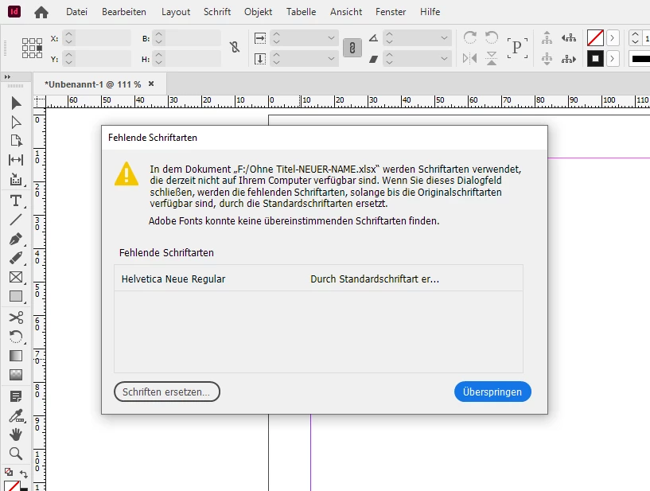Click stroke weight stepper arrows
The width and height of the screenshot is (650, 491).
coord(635,38)
